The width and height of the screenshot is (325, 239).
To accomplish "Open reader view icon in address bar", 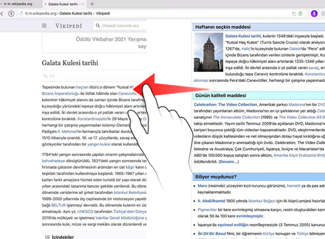I will point(294,13).
